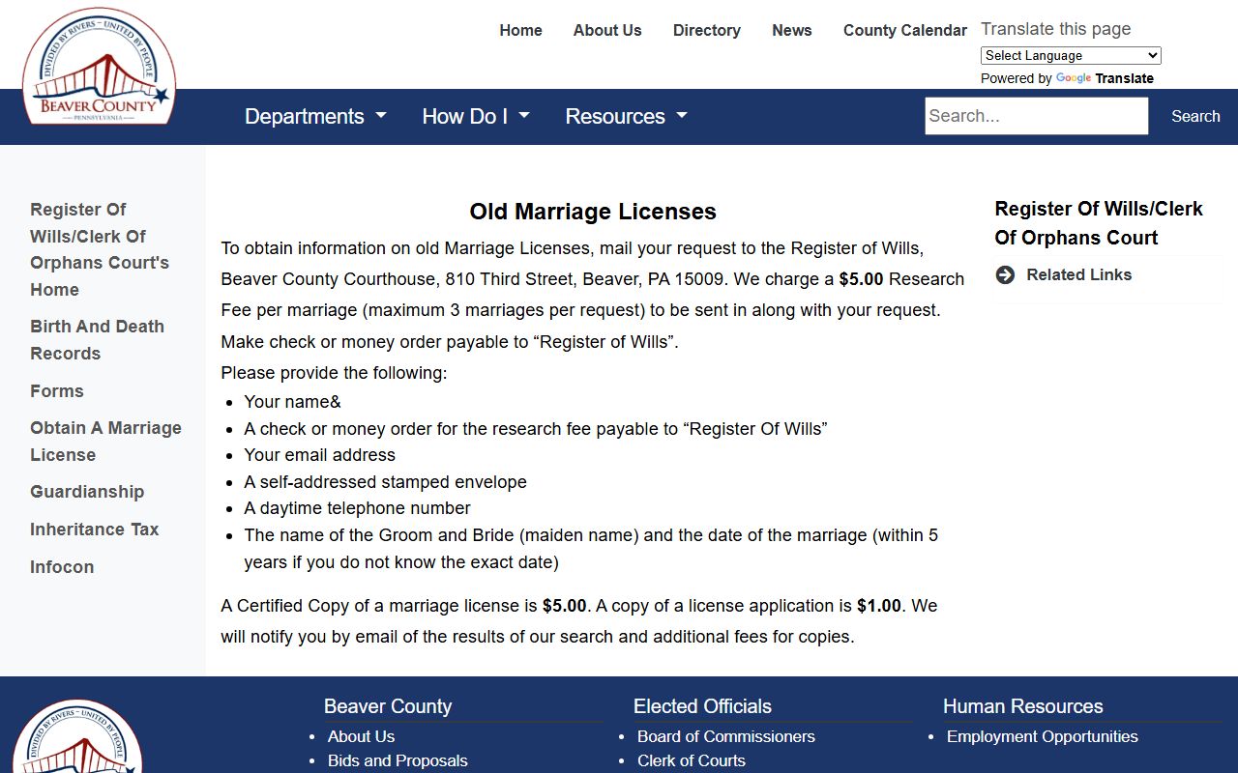This screenshot has height=773, width=1238.
Task: Open Board of Commissioners link
Action: click(726, 736)
